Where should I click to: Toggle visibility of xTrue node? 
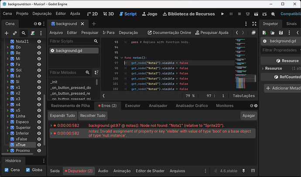click(39, 145)
